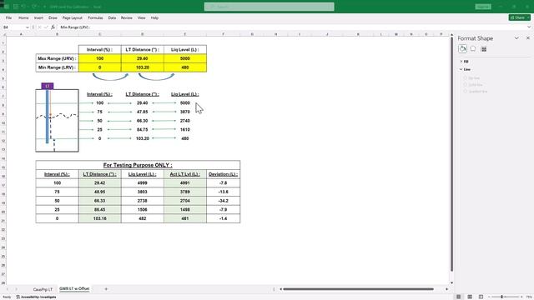Open the Page Layout ribbon tab
Viewport: 534px width, 300px height.
pyautogui.click(x=73, y=17)
